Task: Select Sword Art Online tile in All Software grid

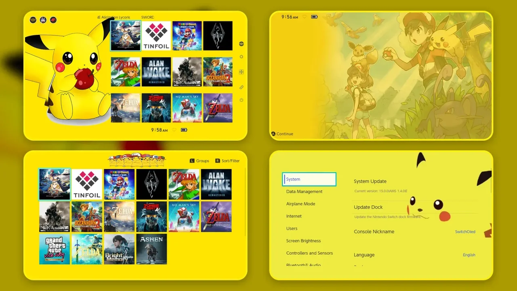Action: (x=55, y=184)
